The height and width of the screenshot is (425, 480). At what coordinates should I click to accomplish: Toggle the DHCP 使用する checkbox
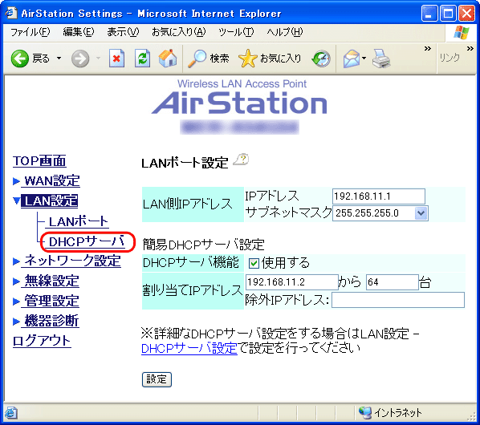point(254,263)
